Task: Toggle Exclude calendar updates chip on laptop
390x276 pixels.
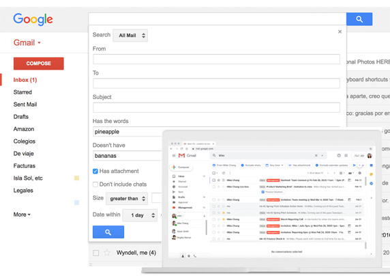Action: click(x=332, y=165)
